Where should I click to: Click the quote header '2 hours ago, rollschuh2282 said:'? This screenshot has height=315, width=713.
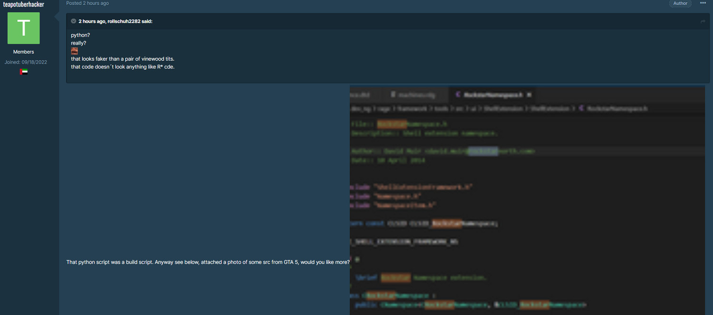[115, 21]
